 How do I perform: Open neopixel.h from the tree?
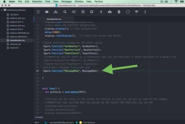pyautogui.click(x=14, y=48)
